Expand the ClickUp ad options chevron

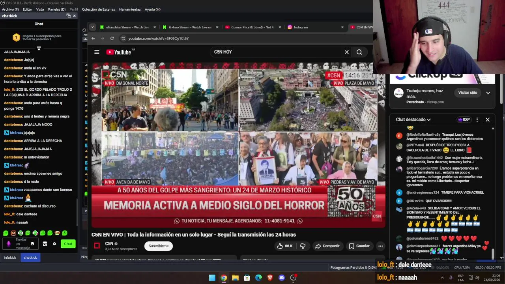click(x=488, y=93)
